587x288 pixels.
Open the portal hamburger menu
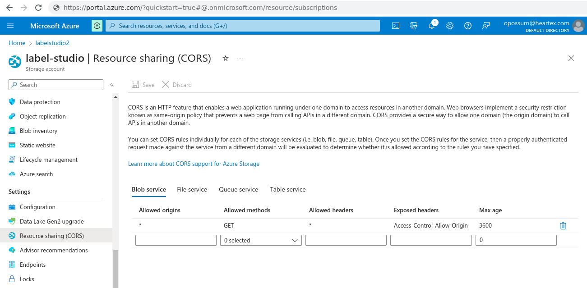click(x=11, y=26)
